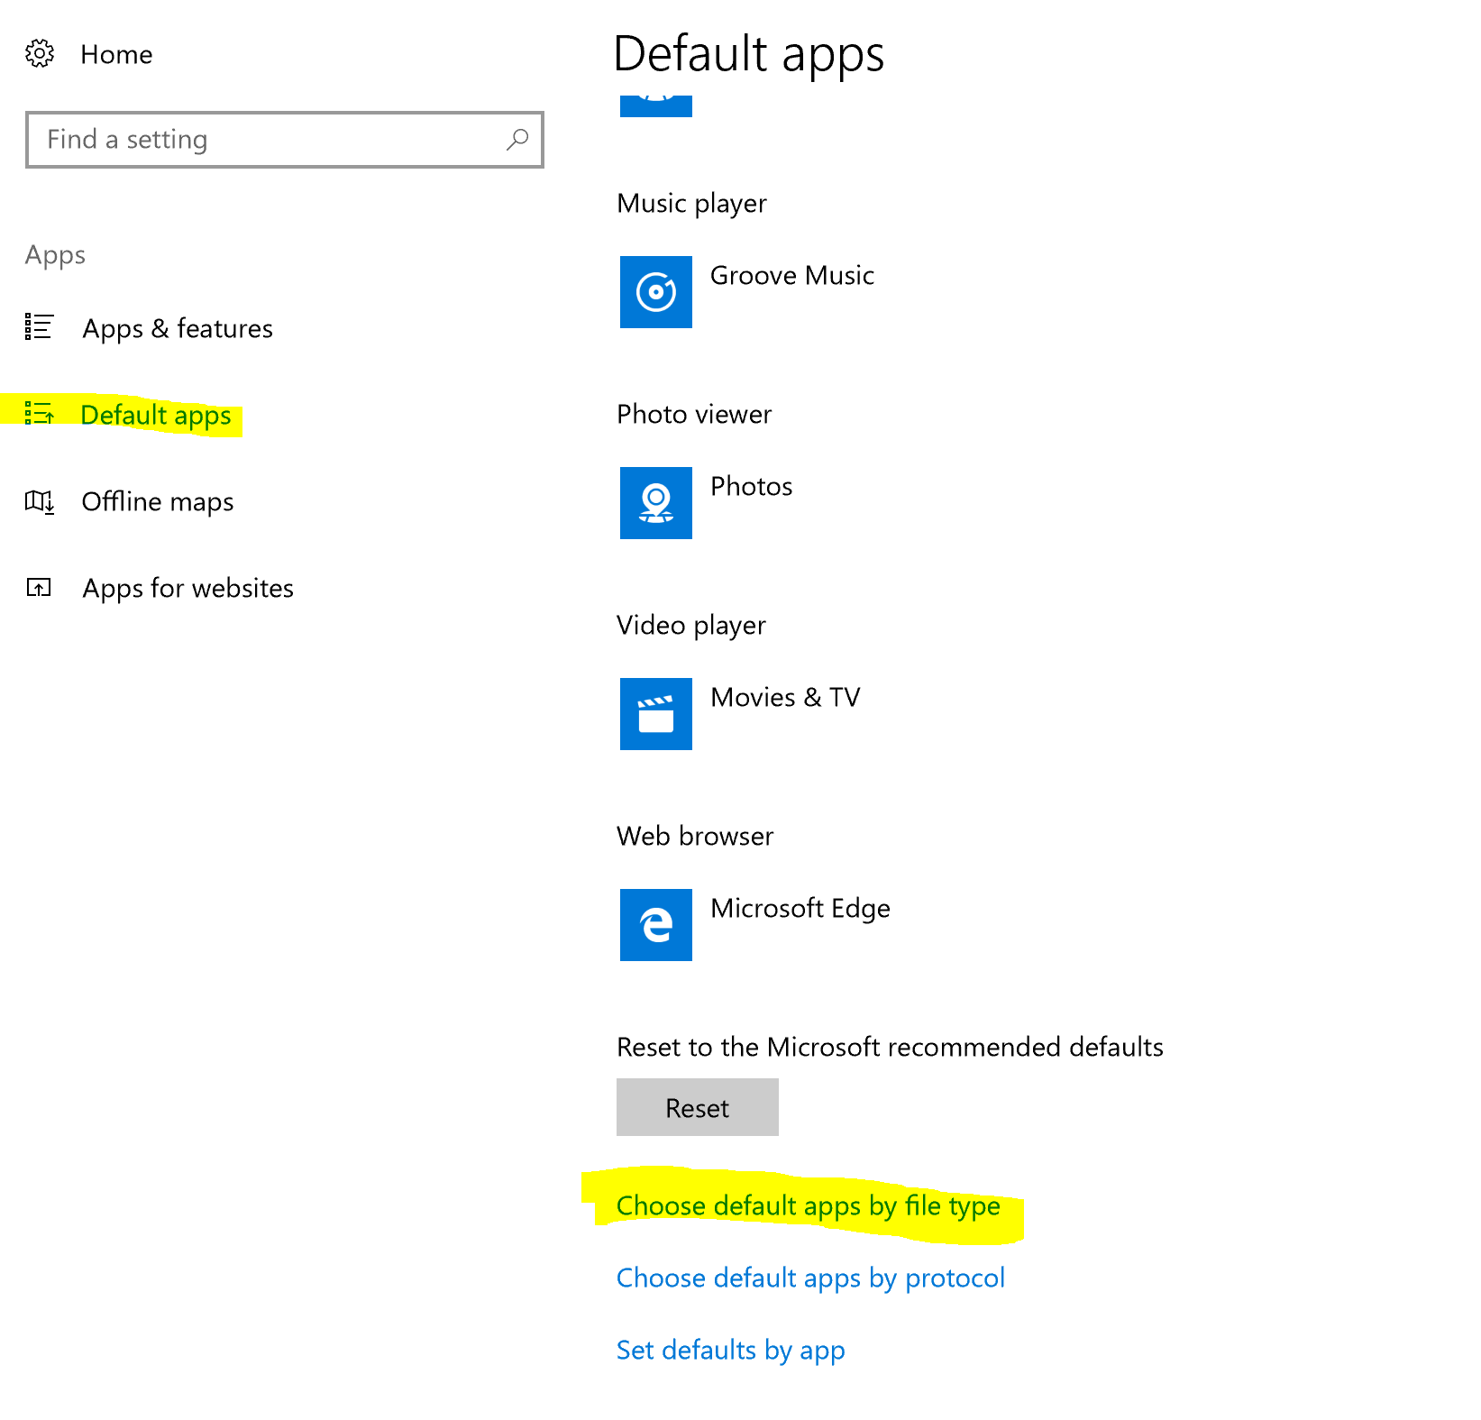Click the Apps & features list icon
Image resolution: width=1481 pixels, height=1420 pixels.
pos(39,327)
